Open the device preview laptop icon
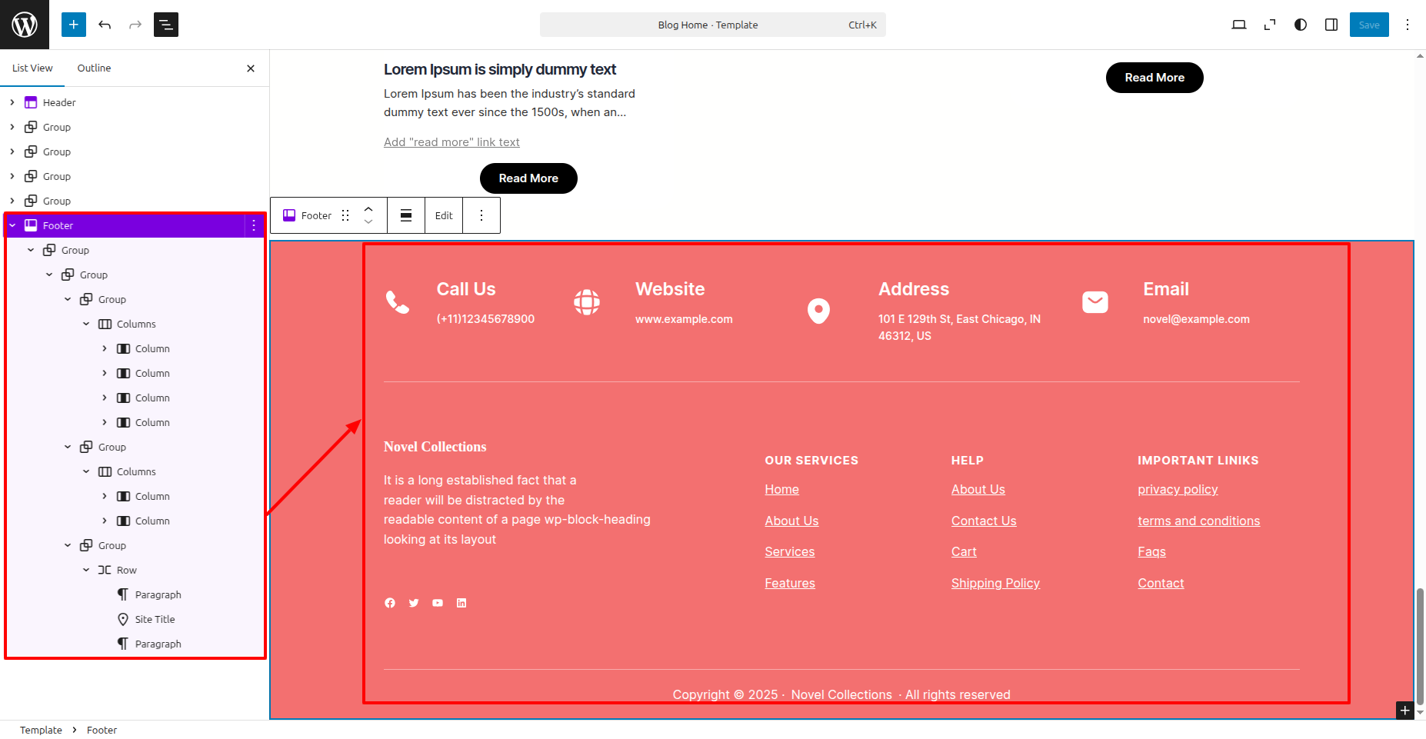This screenshot has height=739, width=1426. pos(1239,25)
